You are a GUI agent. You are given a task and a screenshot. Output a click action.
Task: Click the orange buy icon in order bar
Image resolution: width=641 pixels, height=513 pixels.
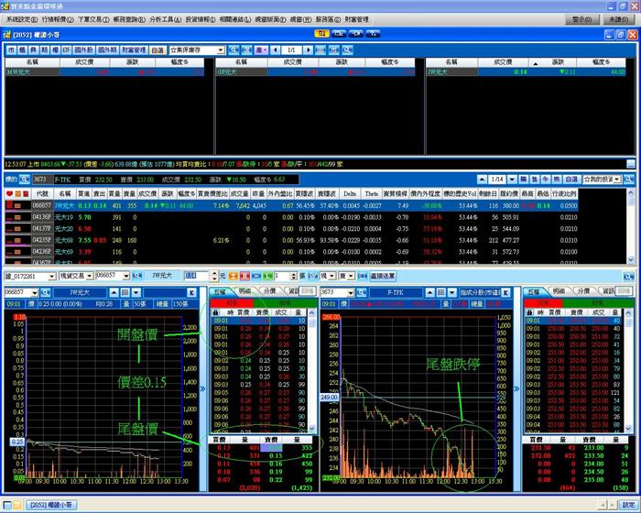pos(233,276)
